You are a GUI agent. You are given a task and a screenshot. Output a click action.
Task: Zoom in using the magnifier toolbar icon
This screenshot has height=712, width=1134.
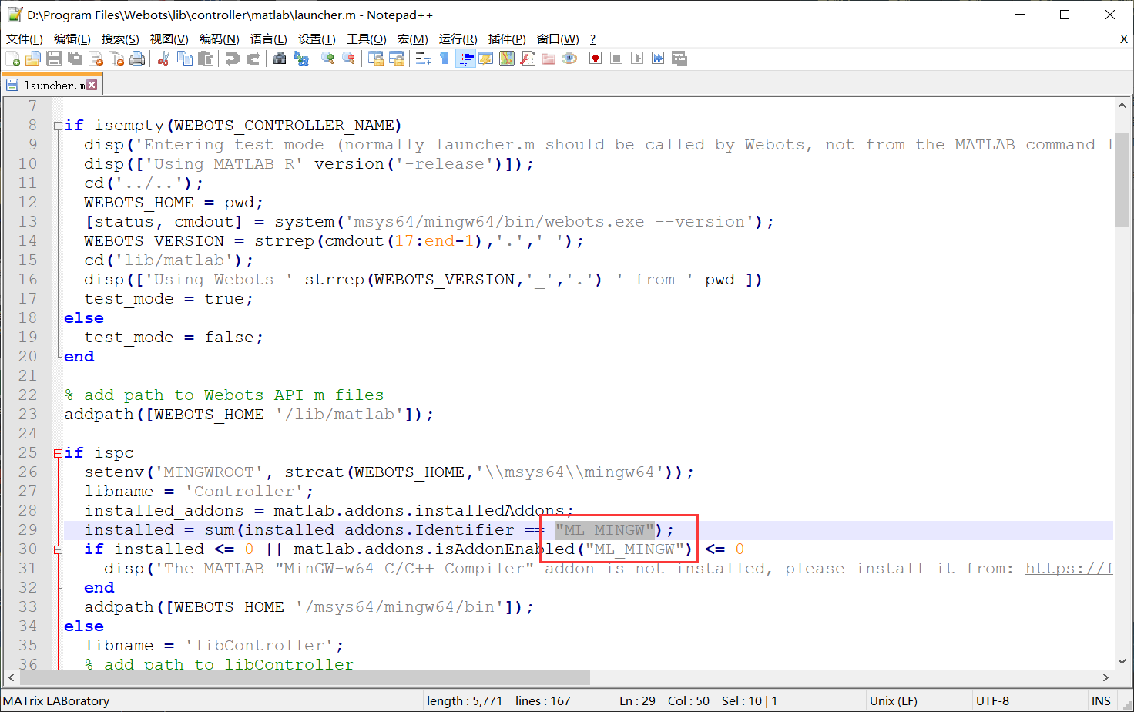coord(327,58)
